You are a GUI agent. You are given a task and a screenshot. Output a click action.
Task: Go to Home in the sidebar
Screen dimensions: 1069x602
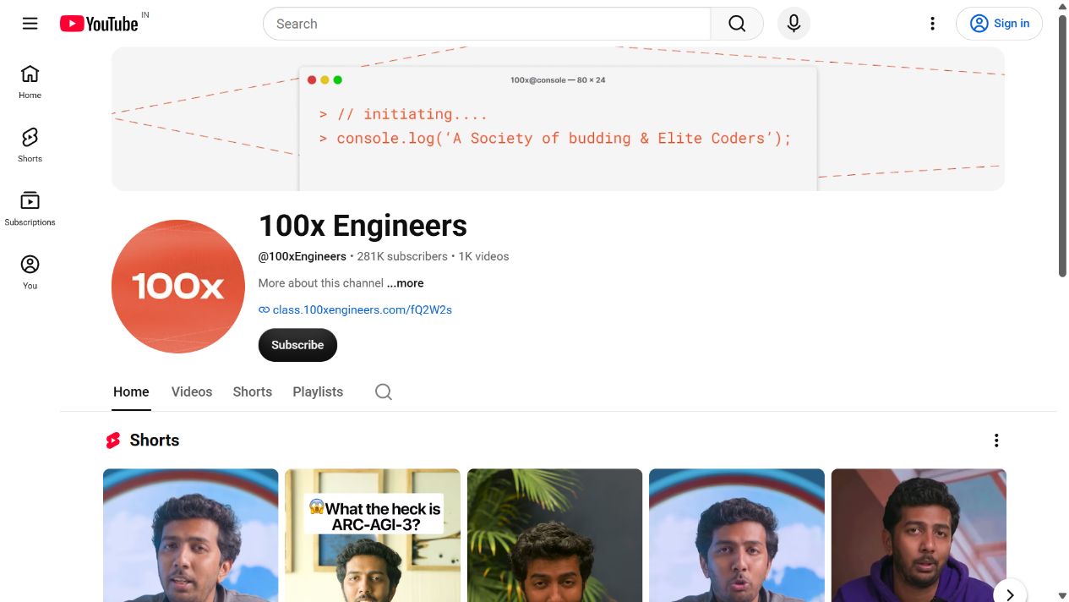point(30,81)
